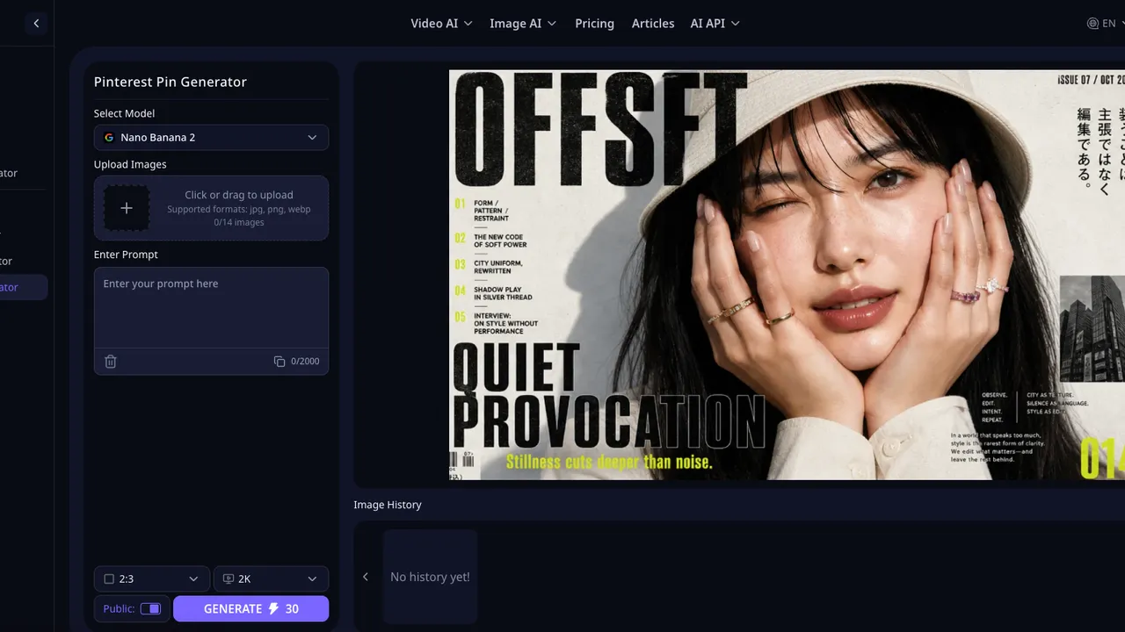Viewport: 1125px width, 632px height.
Task: Open the OFFSET magazine preview image
Action: pos(787,275)
